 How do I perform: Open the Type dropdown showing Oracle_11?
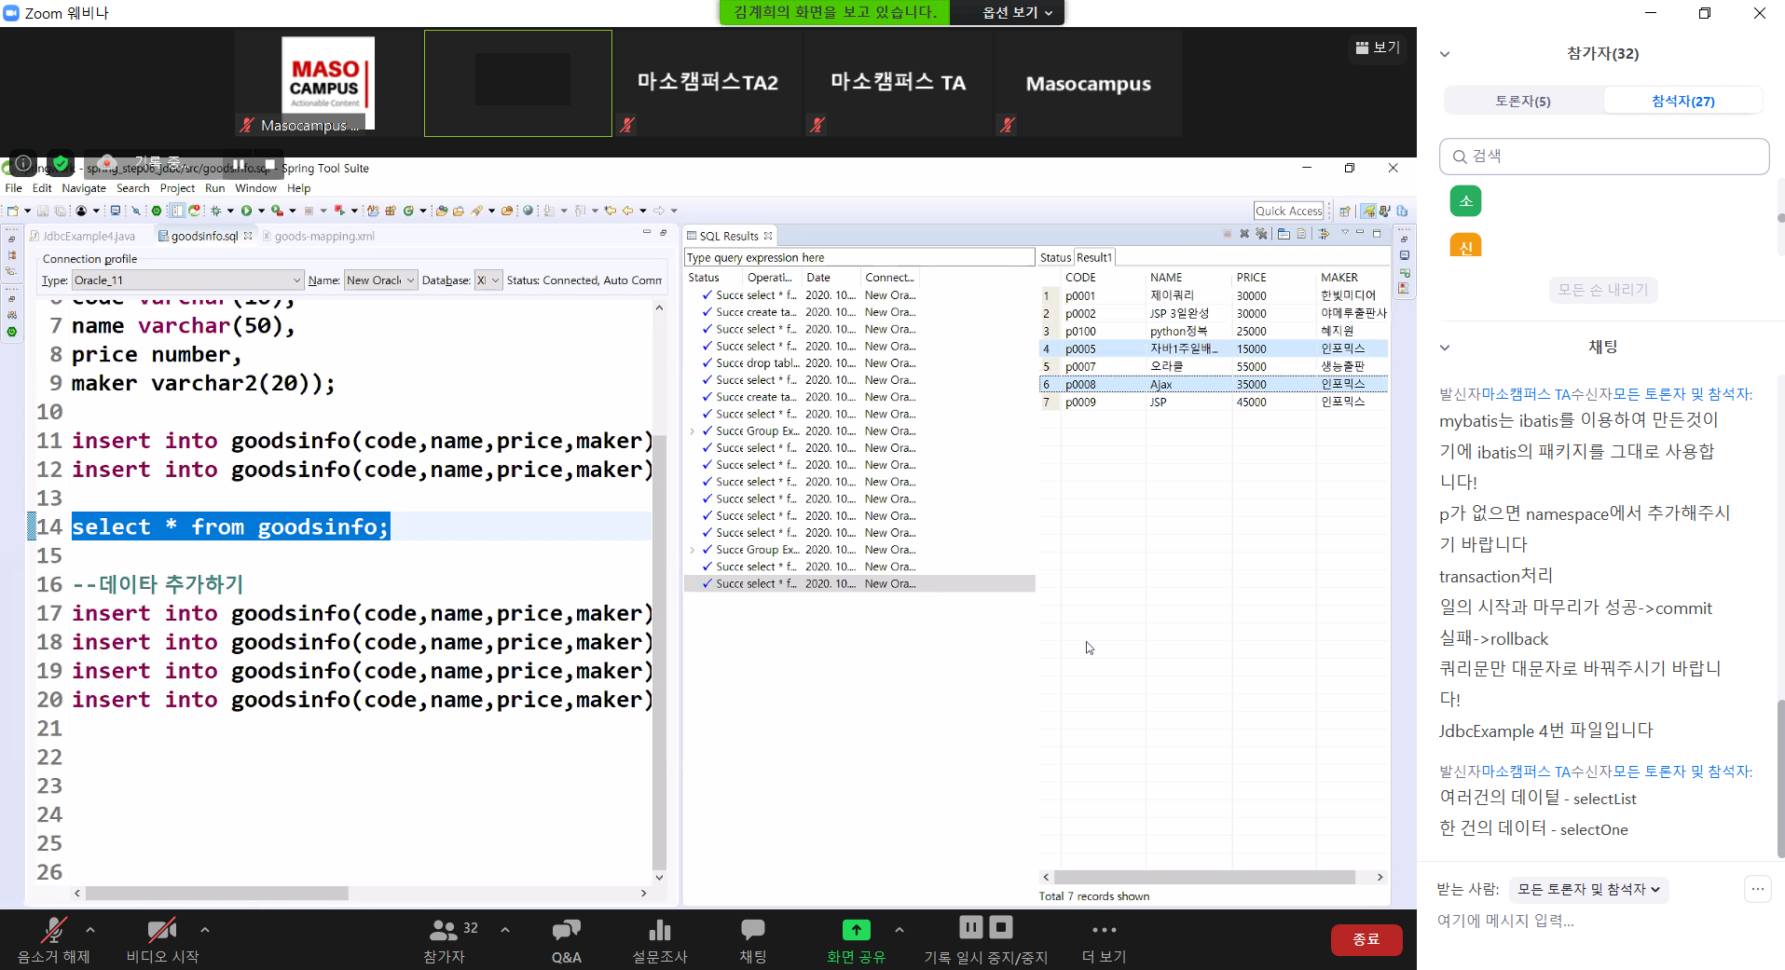point(187,280)
